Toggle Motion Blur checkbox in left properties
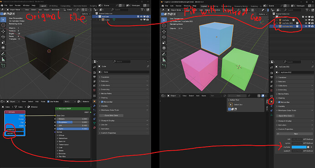 [102, 102]
